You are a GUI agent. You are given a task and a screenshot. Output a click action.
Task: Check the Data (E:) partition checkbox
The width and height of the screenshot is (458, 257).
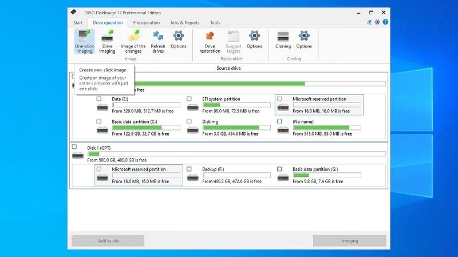(98, 98)
